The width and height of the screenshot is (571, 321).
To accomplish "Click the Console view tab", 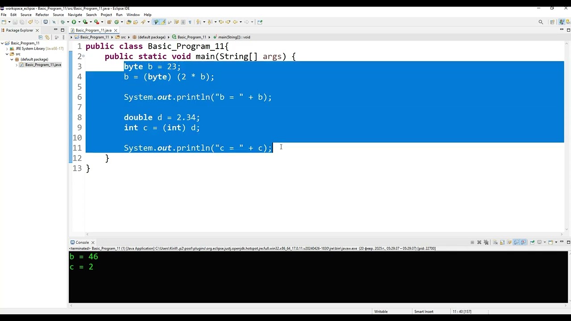I will [82, 242].
